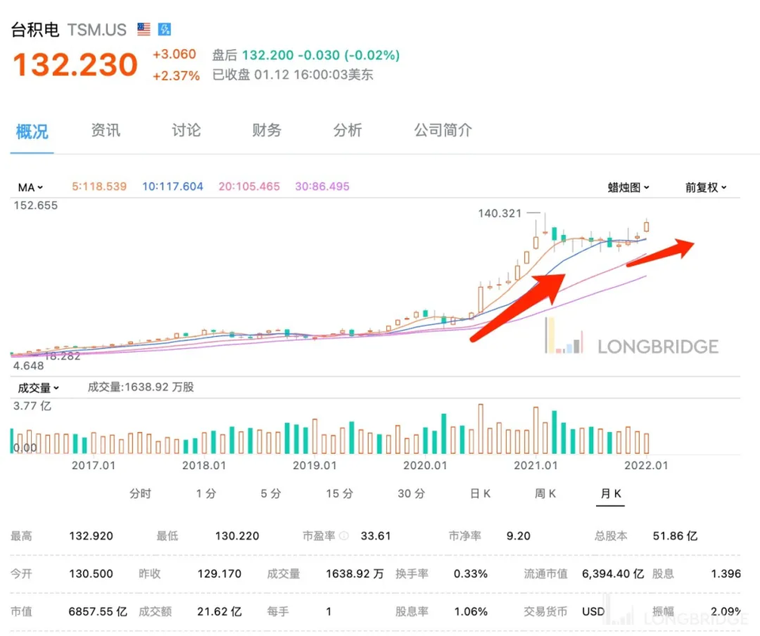Screen dimensions: 760x636
Task: Click the chart high label 140.321
Action: pos(500,213)
